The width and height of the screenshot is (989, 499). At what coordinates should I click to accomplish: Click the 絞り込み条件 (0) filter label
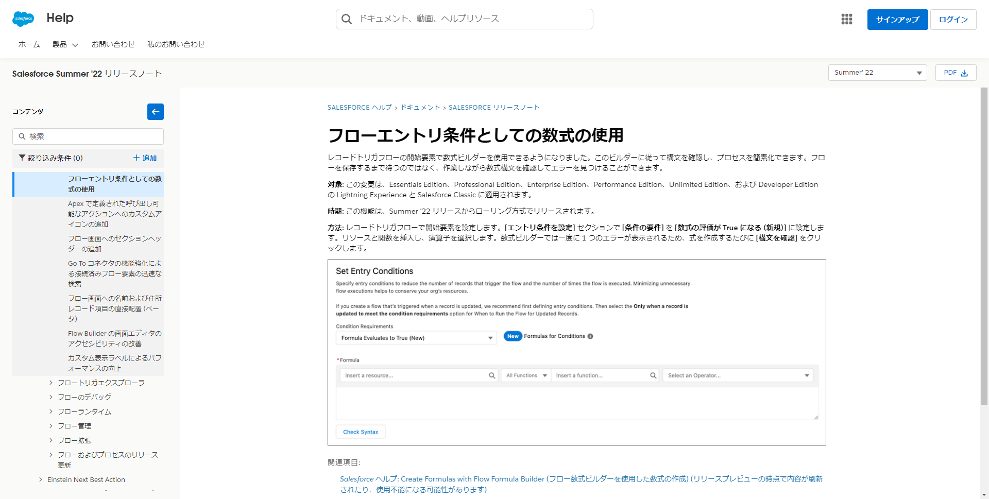coord(55,158)
